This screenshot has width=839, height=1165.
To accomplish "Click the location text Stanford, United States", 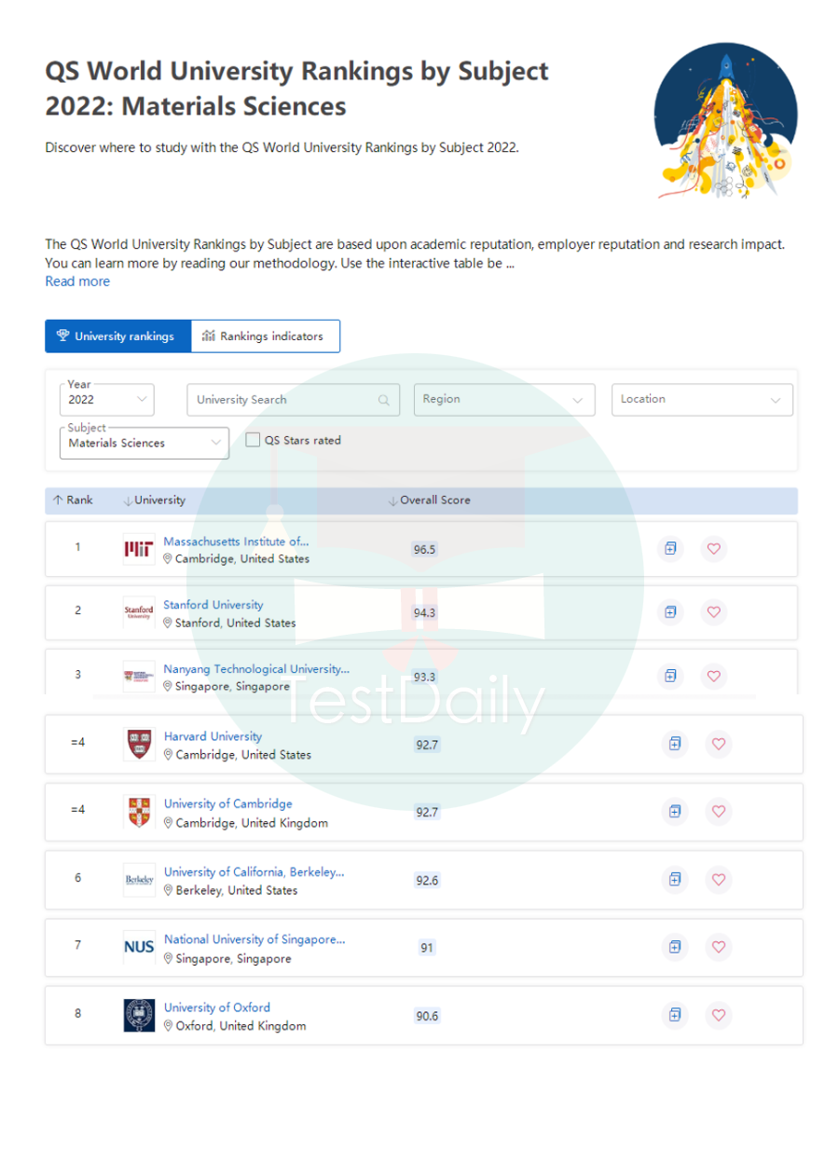I will (x=235, y=623).
